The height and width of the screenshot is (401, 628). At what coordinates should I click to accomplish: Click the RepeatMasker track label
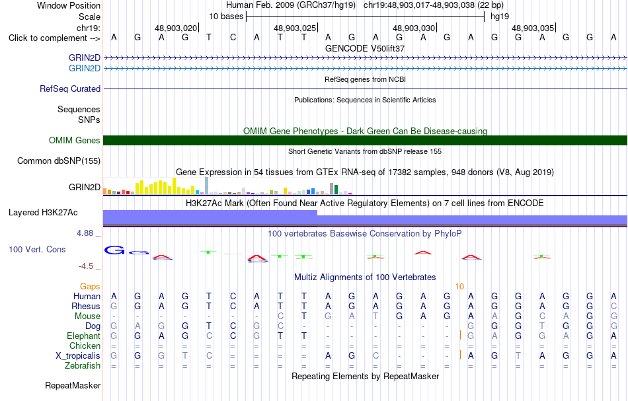click(x=73, y=386)
